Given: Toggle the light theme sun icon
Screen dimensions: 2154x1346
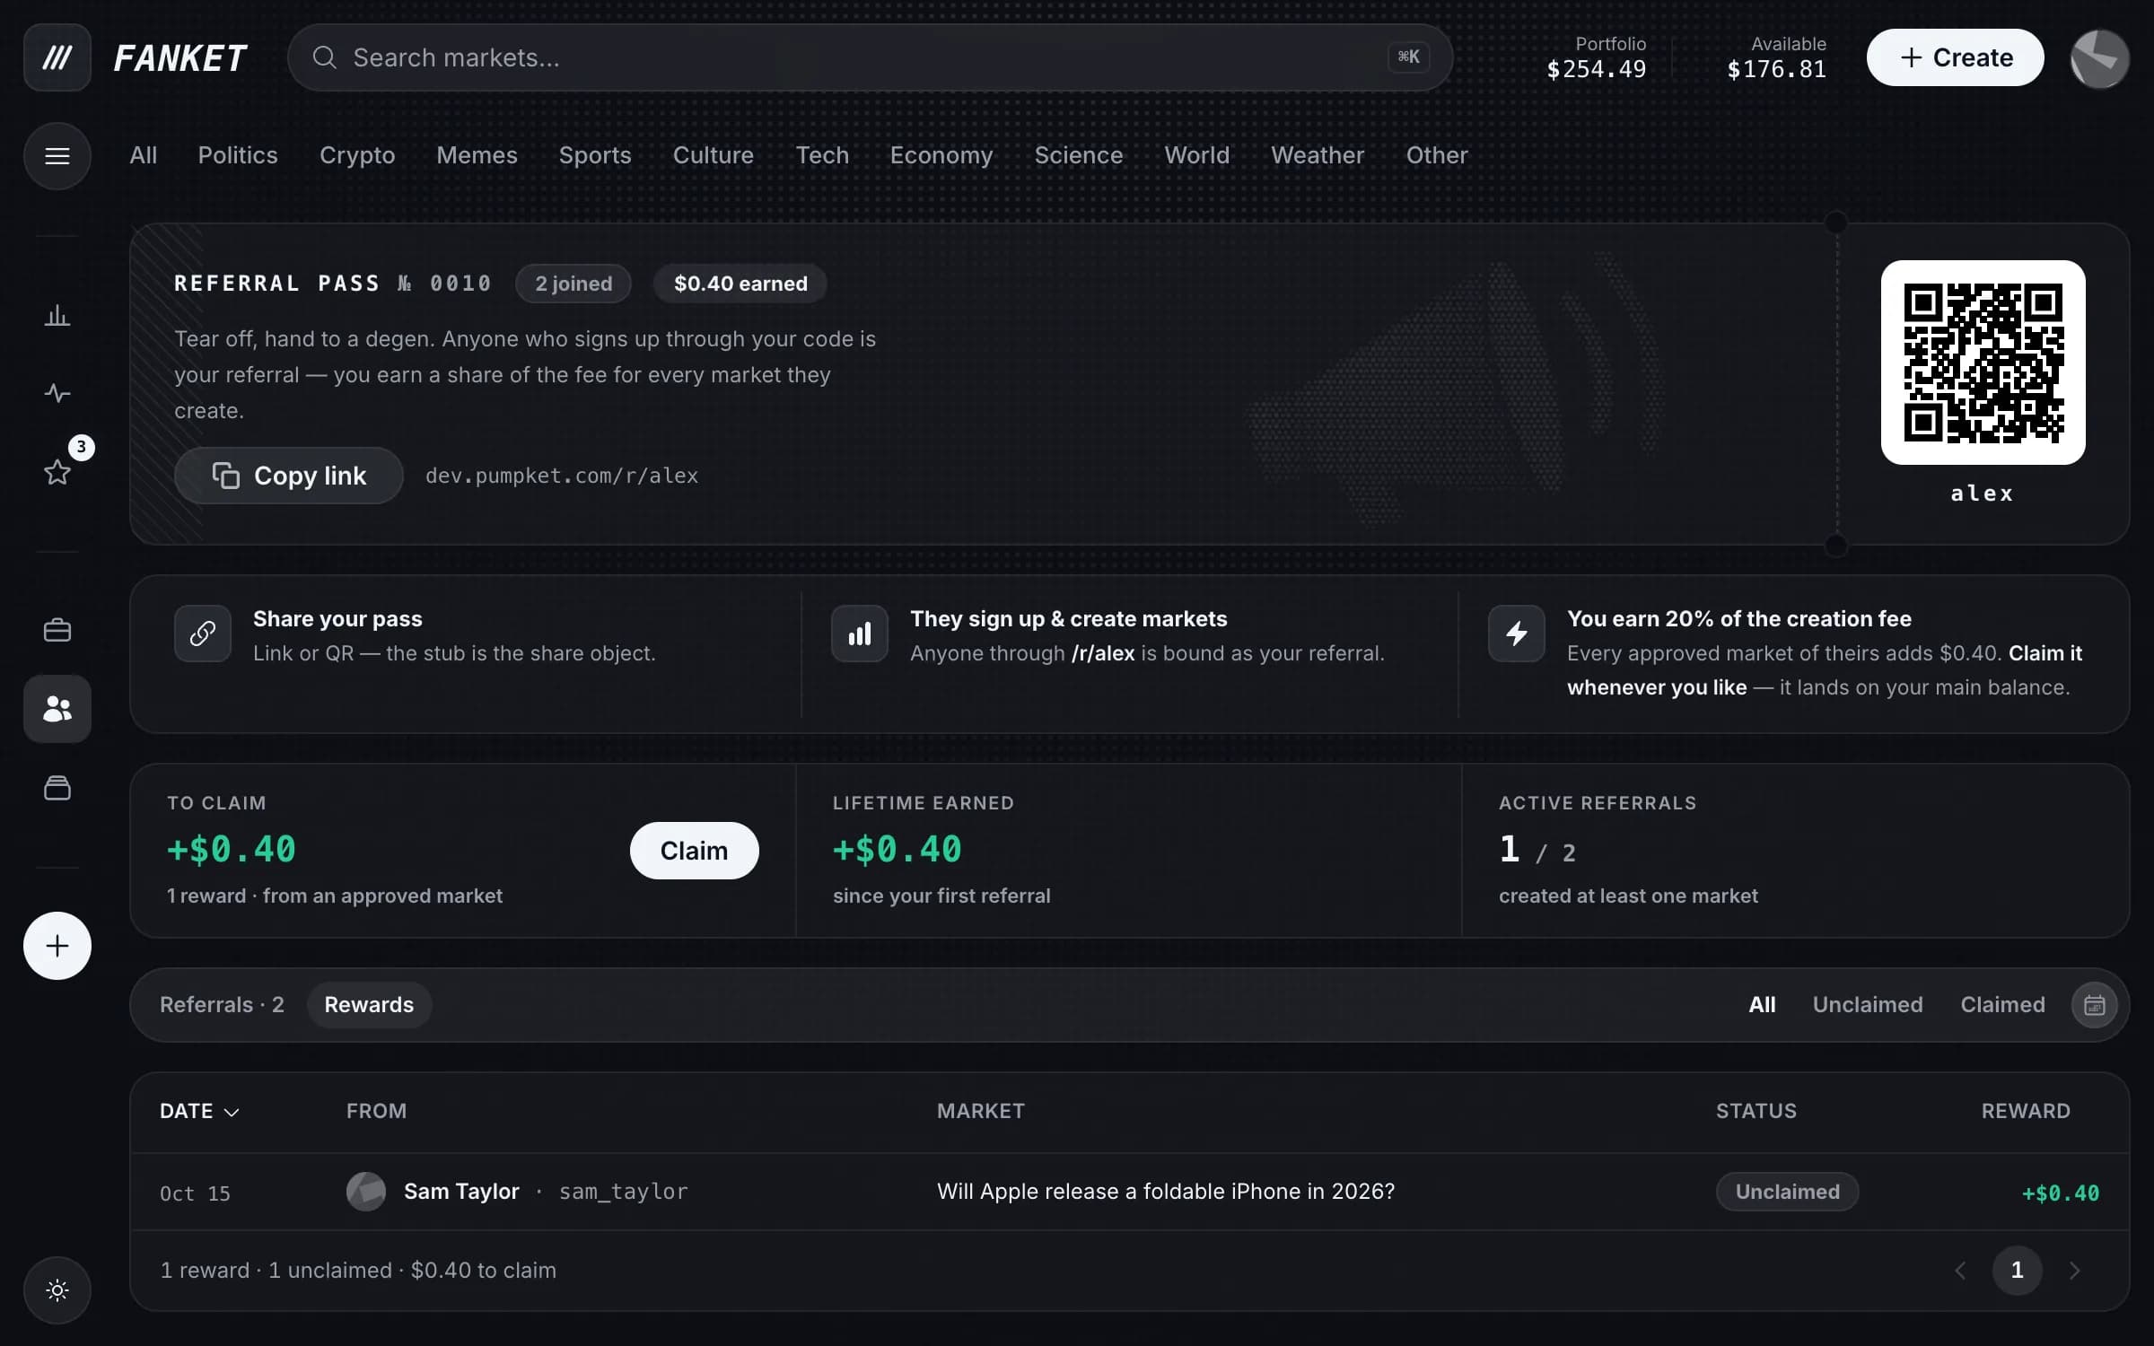Looking at the screenshot, I should (x=57, y=1290).
